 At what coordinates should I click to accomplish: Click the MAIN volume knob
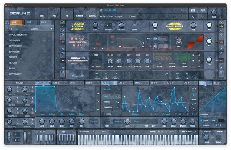pos(214,12)
